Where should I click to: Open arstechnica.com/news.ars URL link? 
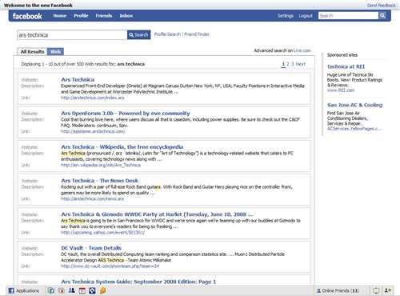point(92,199)
